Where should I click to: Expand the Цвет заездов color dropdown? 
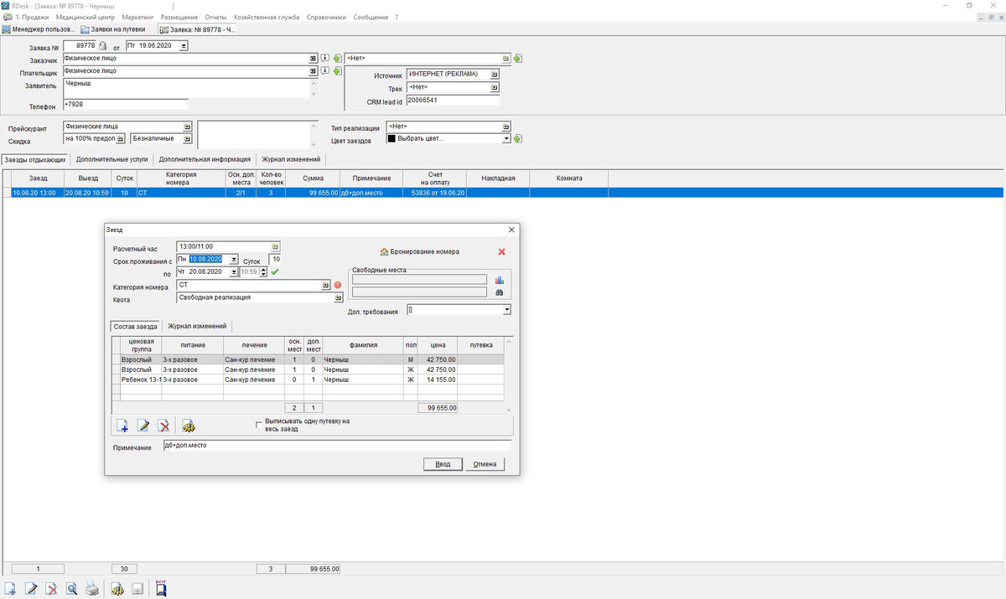[x=506, y=139]
